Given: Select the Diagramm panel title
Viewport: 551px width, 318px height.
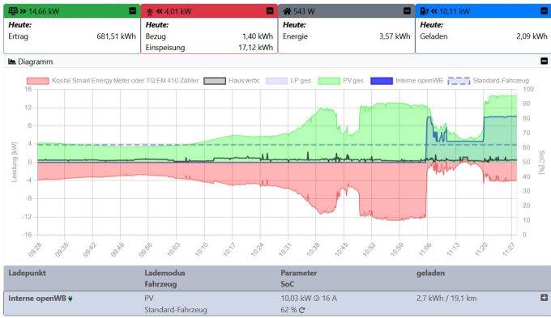Looking at the screenshot, I should [36, 61].
